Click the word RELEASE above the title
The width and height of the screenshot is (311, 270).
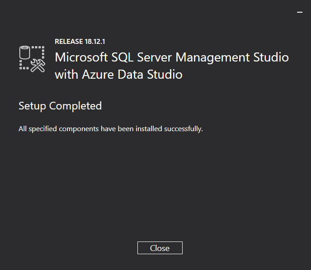68,42
